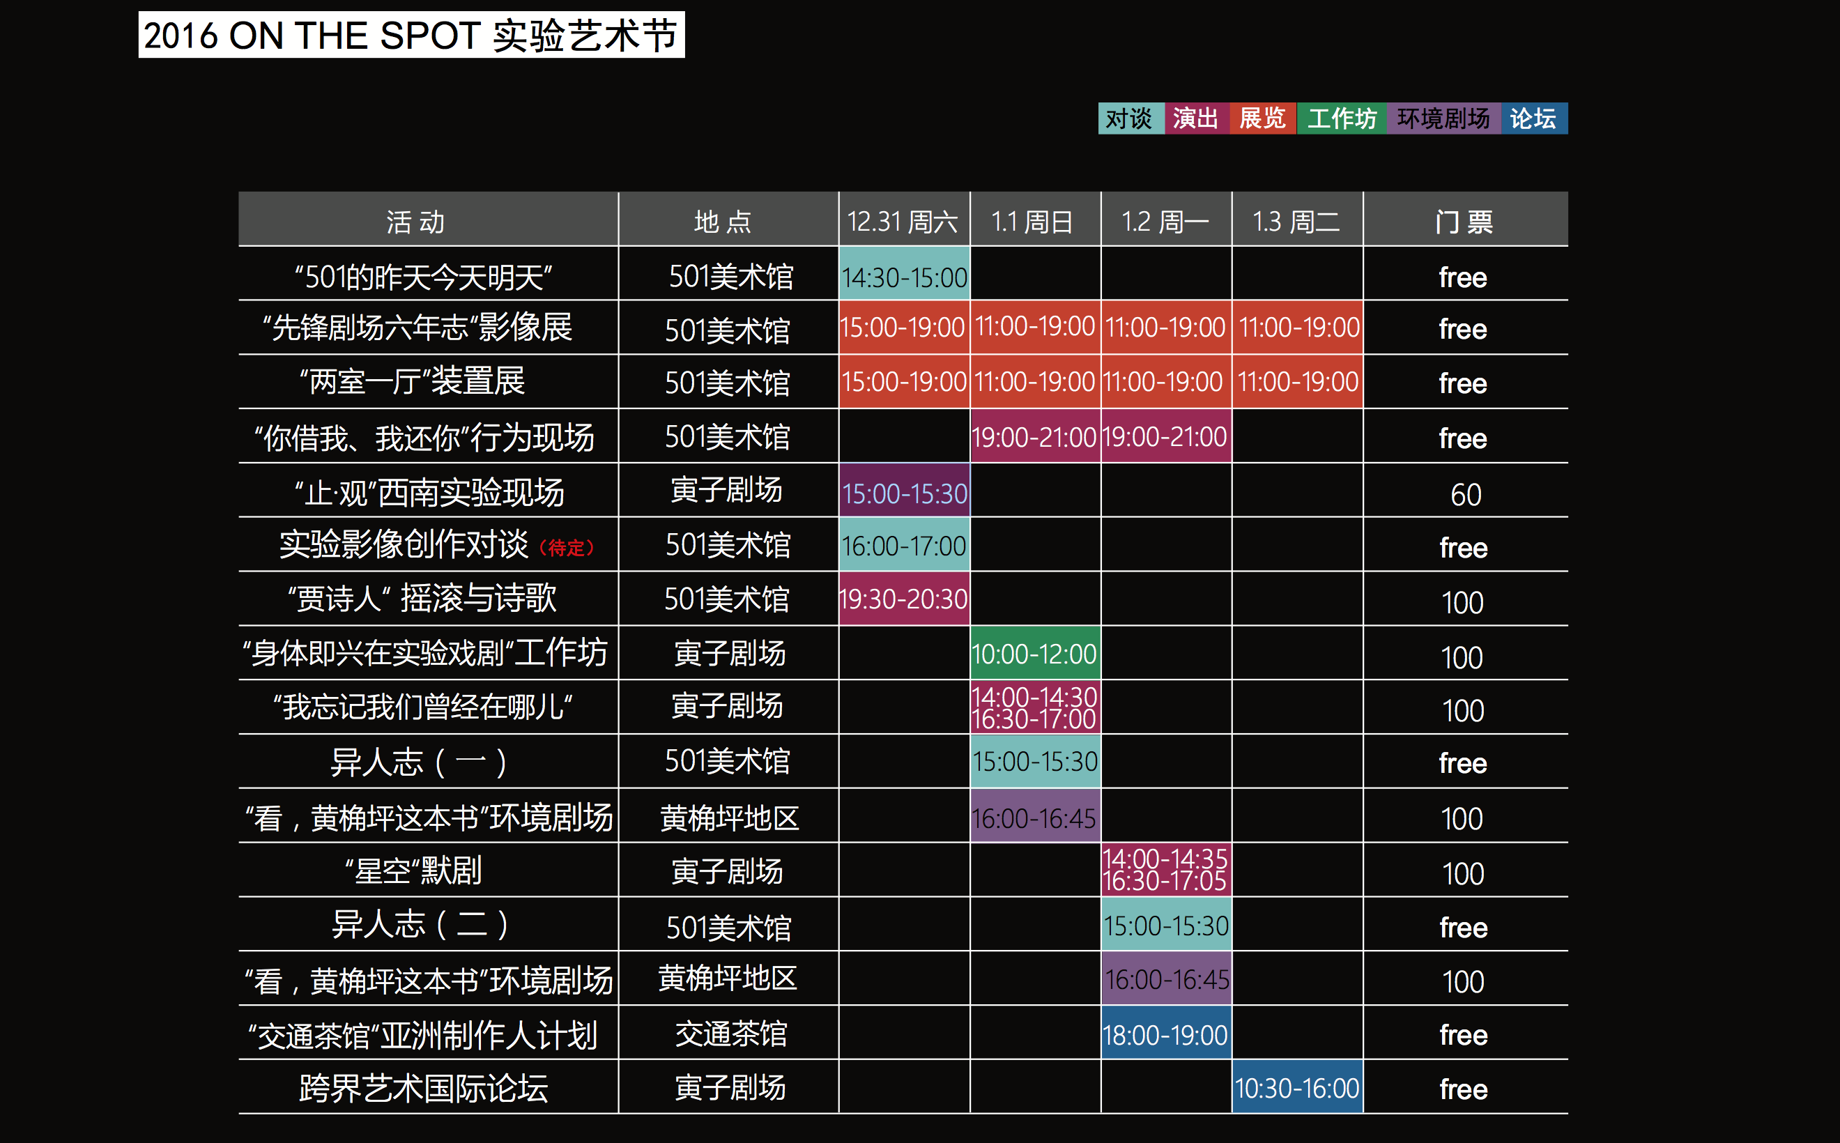Click 黄桷坪地区 venue below 异人志（一）
The height and width of the screenshot is (1143, 1840).
click(x=730, y=818)
